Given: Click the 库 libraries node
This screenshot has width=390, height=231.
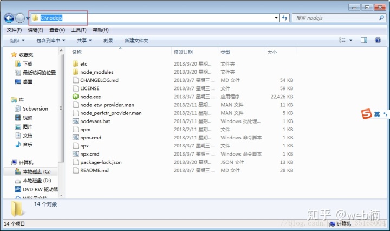Looking at the screenshot, I should (21, 100).
